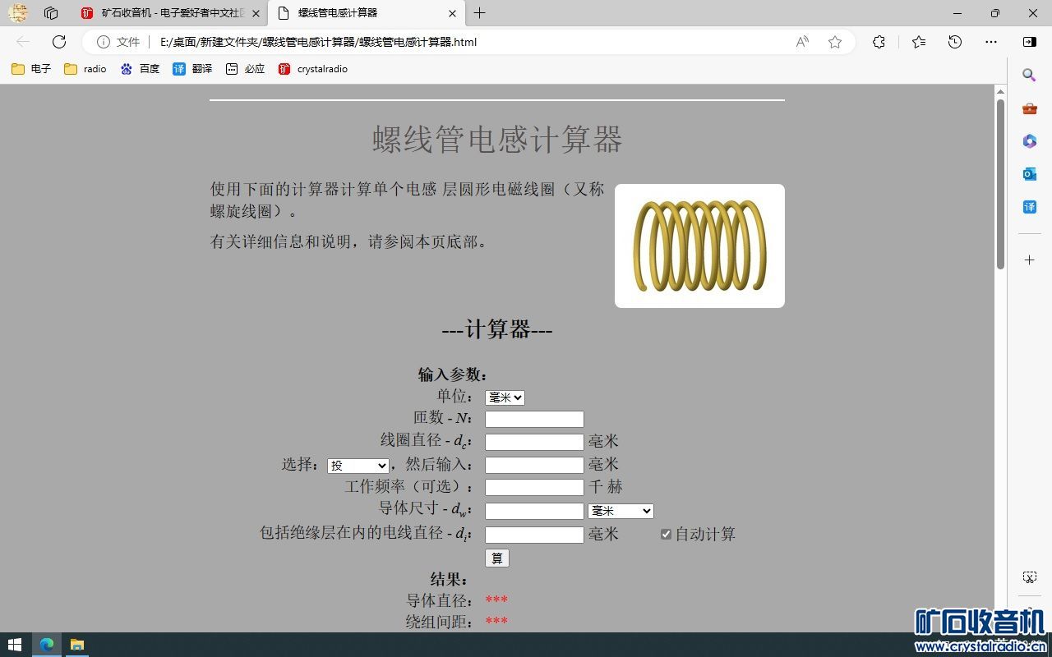Click the 绕组间距 result label
The height and width of the screenshot is (657, 1052).
tap(441, 622)
